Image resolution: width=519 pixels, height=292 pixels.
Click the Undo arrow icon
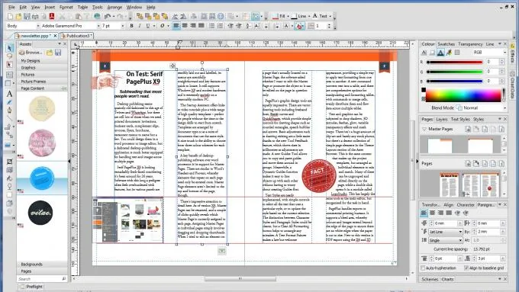(108, 16)
